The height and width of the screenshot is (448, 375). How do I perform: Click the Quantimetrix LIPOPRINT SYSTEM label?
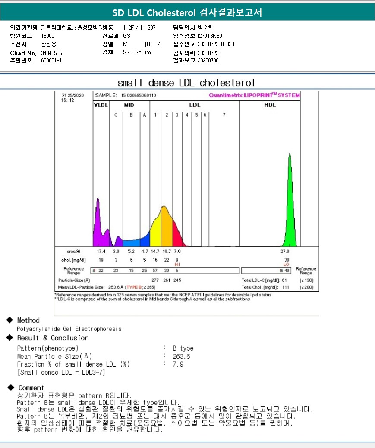(x=254, y=95)
